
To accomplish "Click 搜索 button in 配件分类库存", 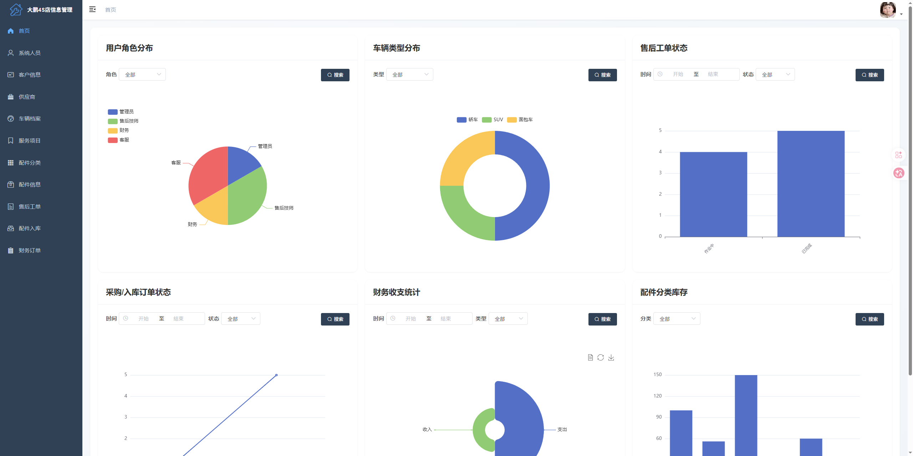I will click(869, 319).
